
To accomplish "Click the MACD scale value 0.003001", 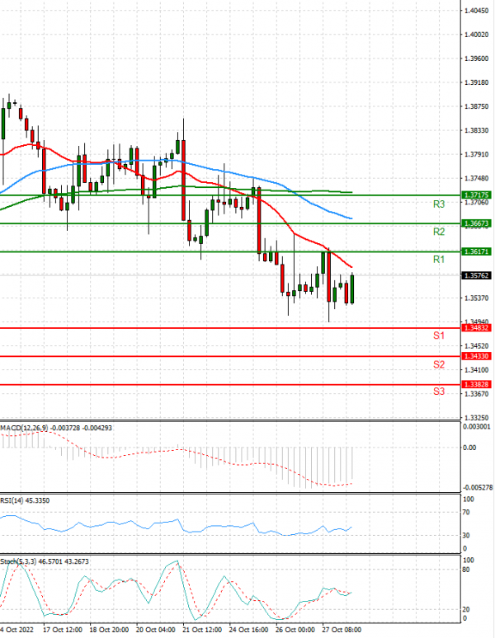I will coord(477,426).
